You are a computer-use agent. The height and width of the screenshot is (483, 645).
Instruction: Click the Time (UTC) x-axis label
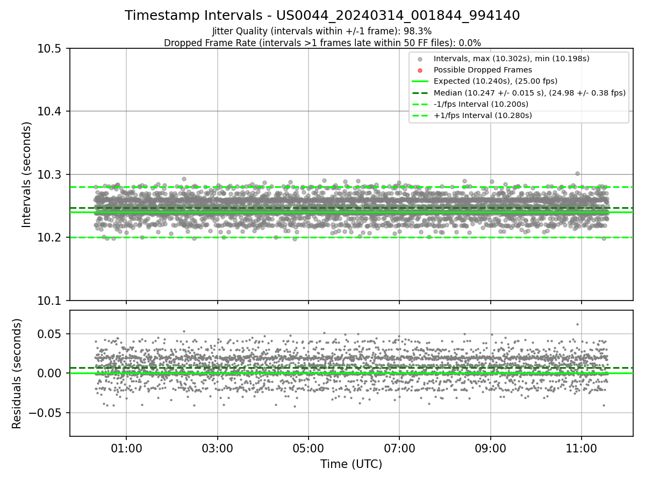coord(351,464)
